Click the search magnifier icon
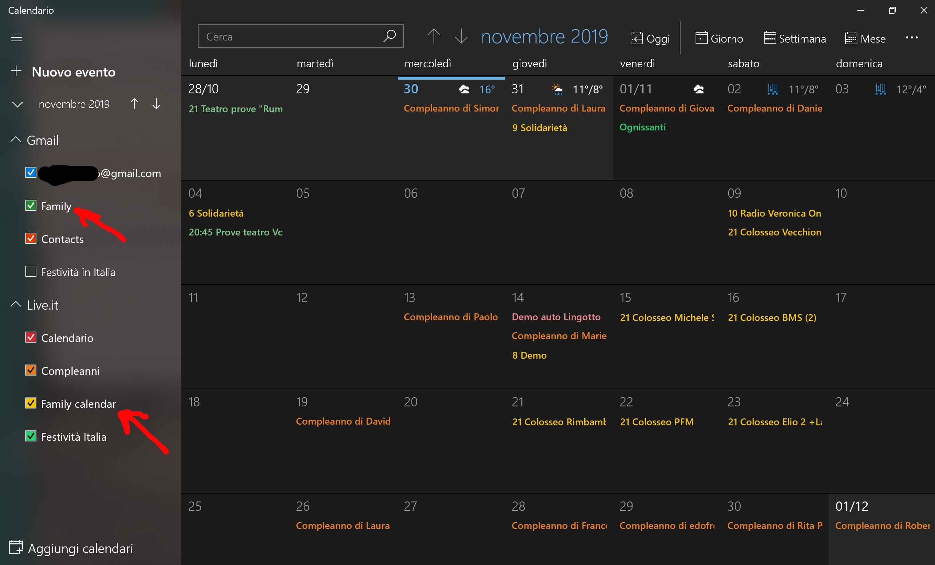Screen dimensions: 935x565 click(x=389, y=36)
